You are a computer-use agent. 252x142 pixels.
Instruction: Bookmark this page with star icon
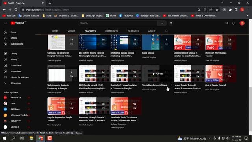(x=217, y=10)
